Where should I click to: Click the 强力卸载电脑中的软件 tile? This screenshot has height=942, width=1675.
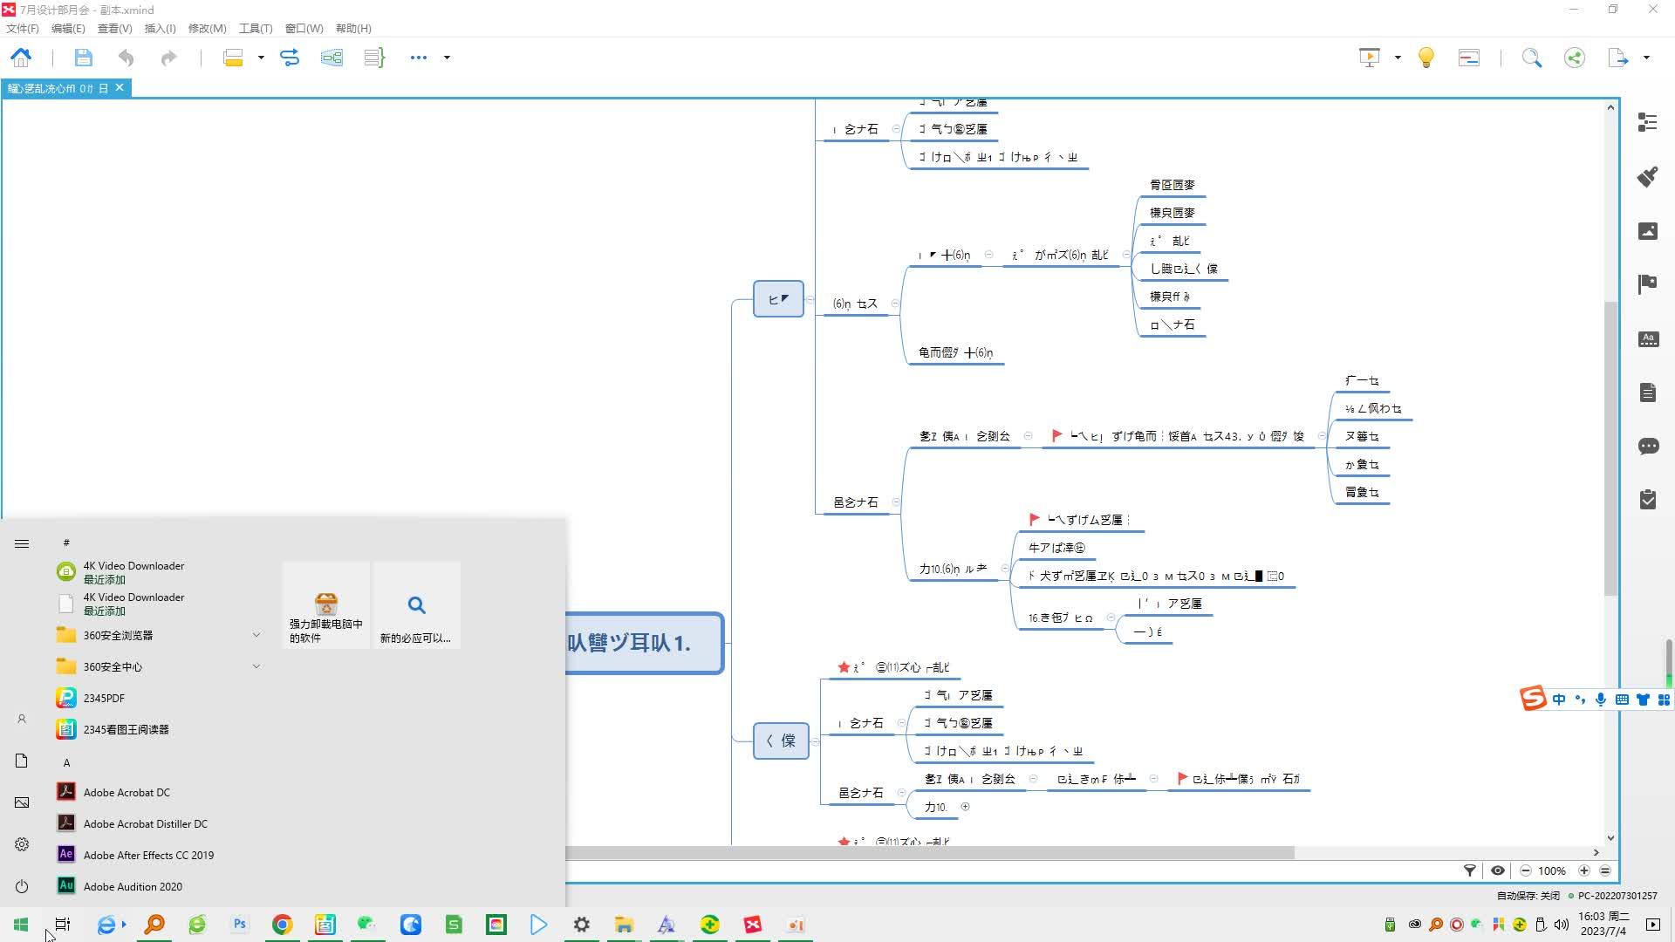tap(325, 604)
